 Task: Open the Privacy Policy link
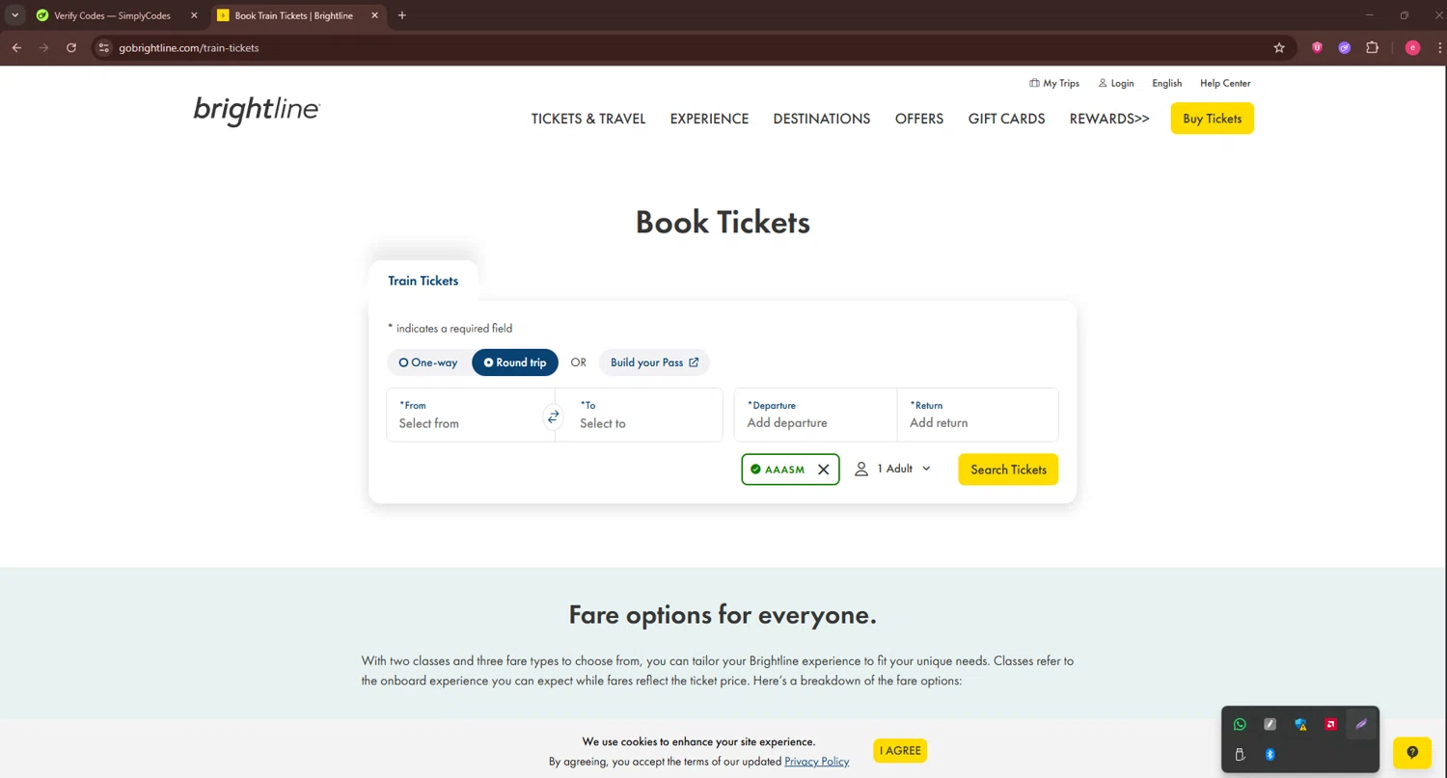pos(817,762)
